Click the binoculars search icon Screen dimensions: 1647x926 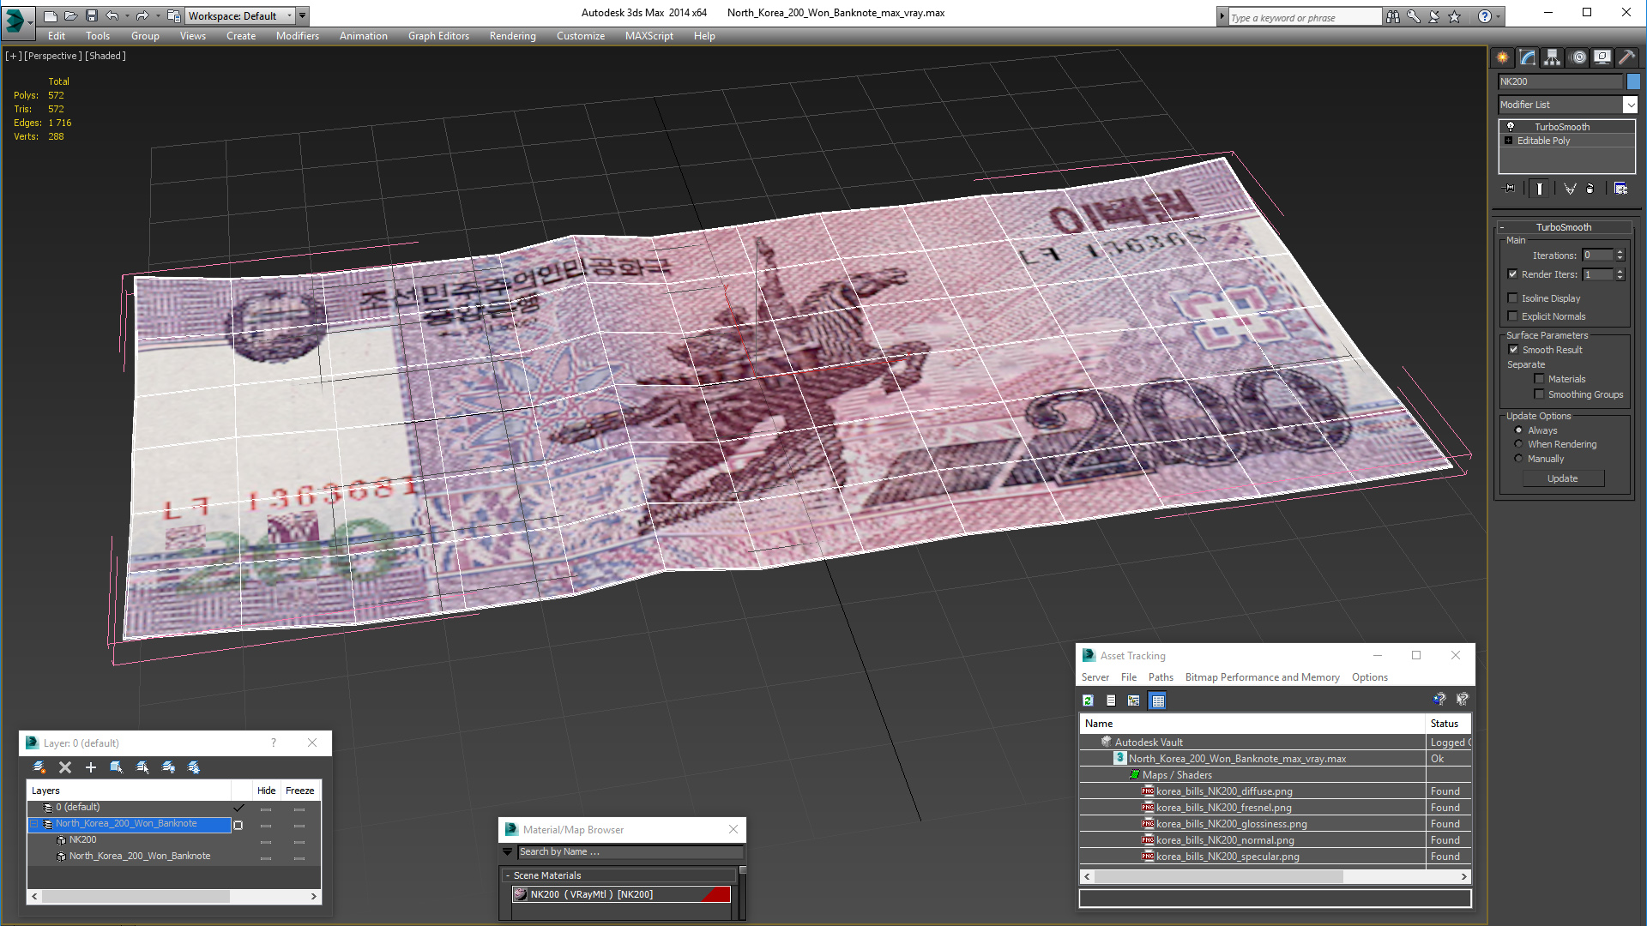(x=1392, y=16)
